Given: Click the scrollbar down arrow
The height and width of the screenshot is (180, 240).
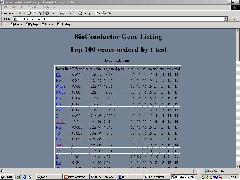Looking at the screenshot, I should coord(237,166).
